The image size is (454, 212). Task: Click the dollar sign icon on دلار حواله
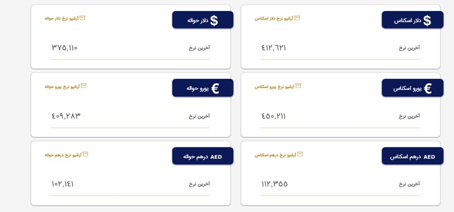pos(214,21)
